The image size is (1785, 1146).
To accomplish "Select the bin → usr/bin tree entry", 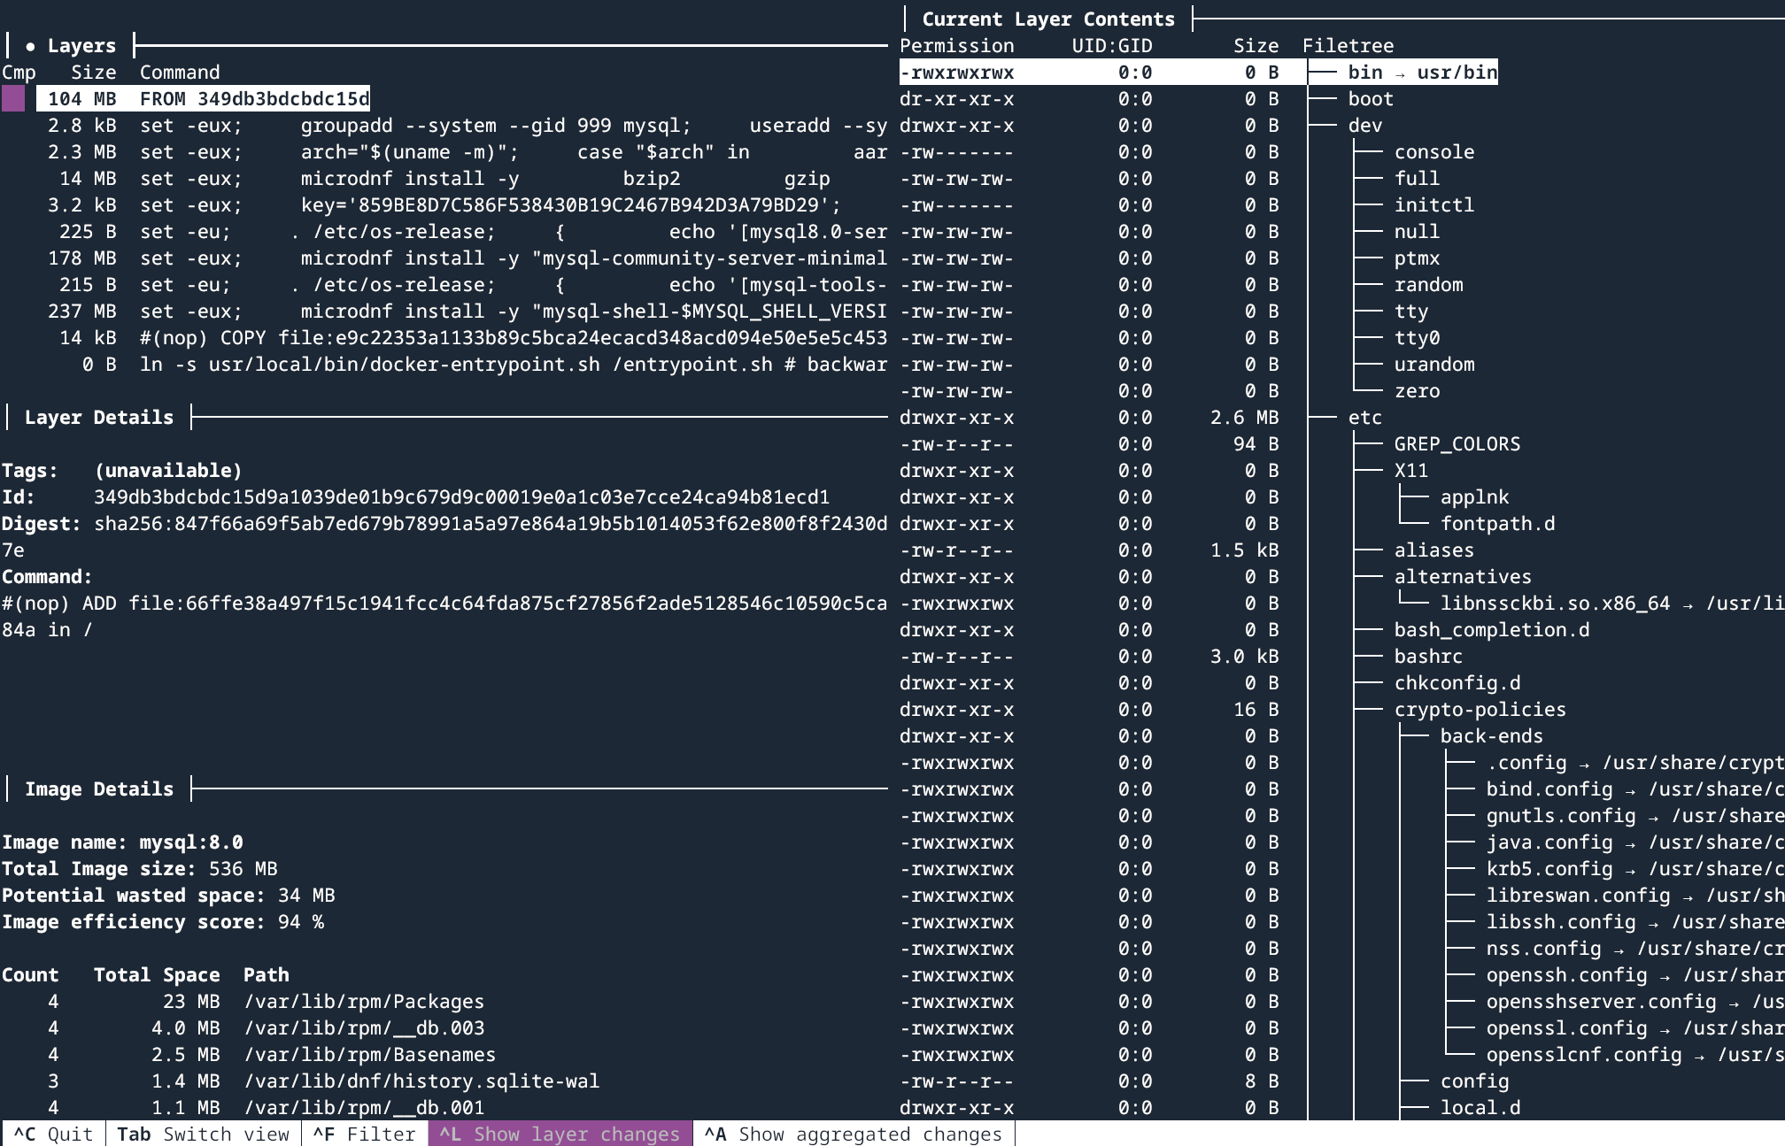I will click(1422, 73).
